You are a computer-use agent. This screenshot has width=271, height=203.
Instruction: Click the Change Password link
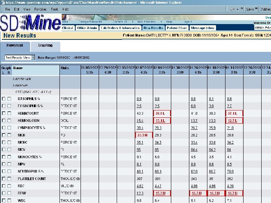(90, 22)
